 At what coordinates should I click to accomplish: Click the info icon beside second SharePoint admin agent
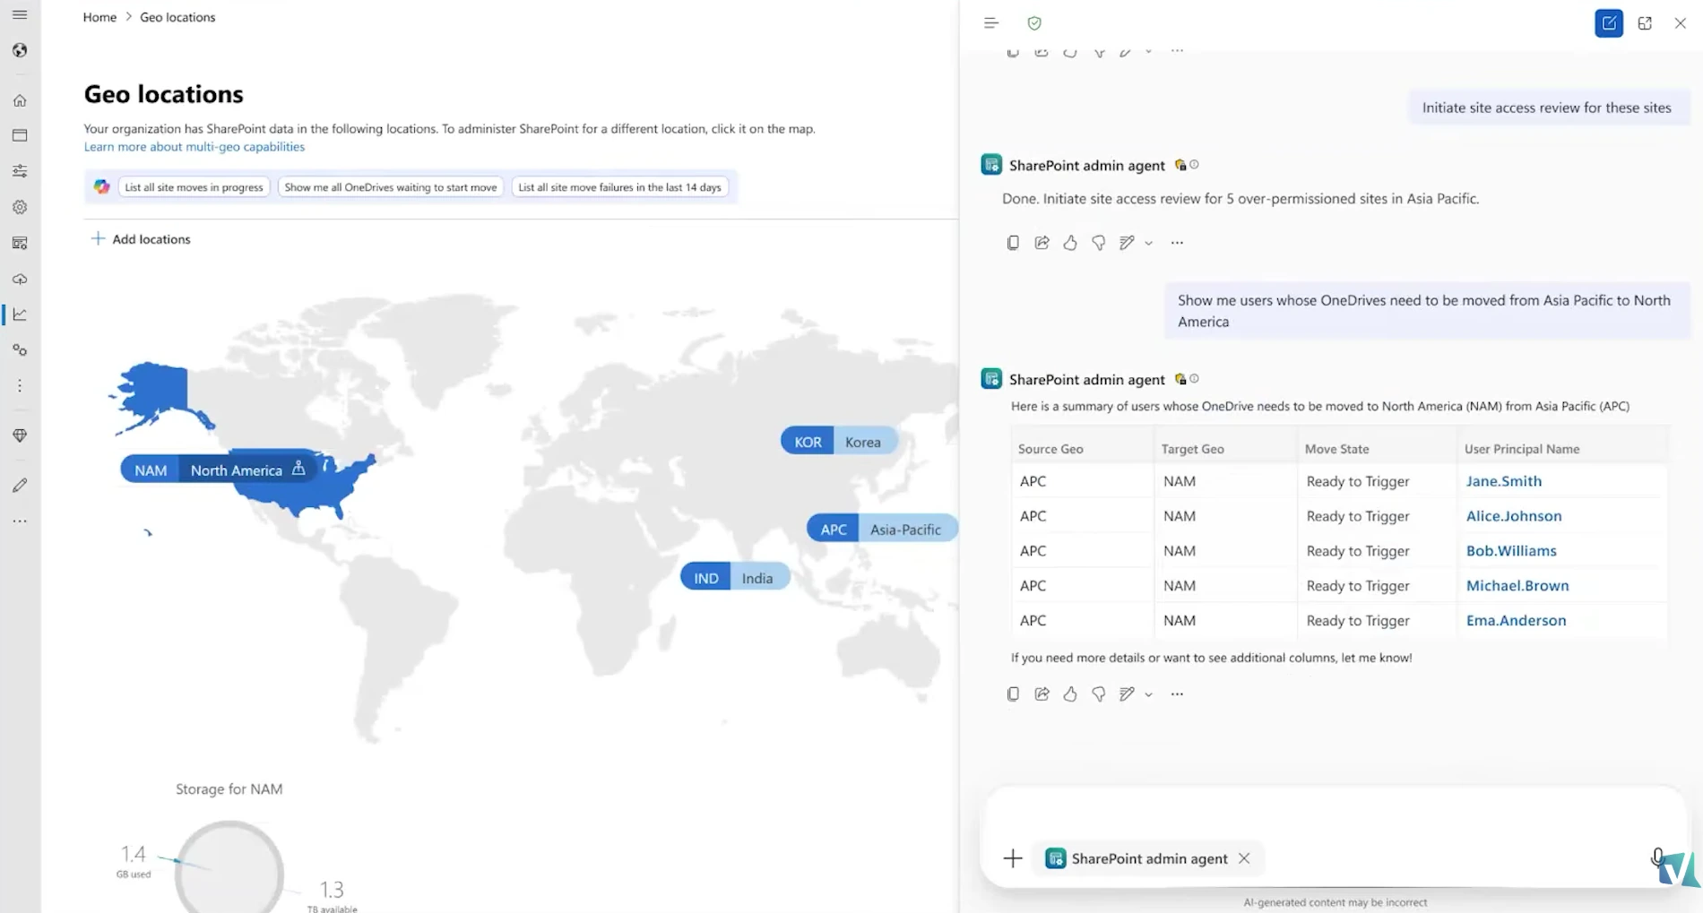click(1194, 379)
